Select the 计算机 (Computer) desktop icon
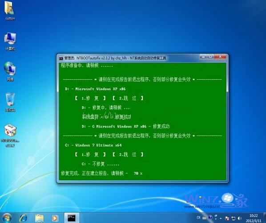266x223 pixels. point(10,41)
